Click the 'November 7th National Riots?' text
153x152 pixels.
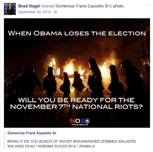click(x=76, y=107)
